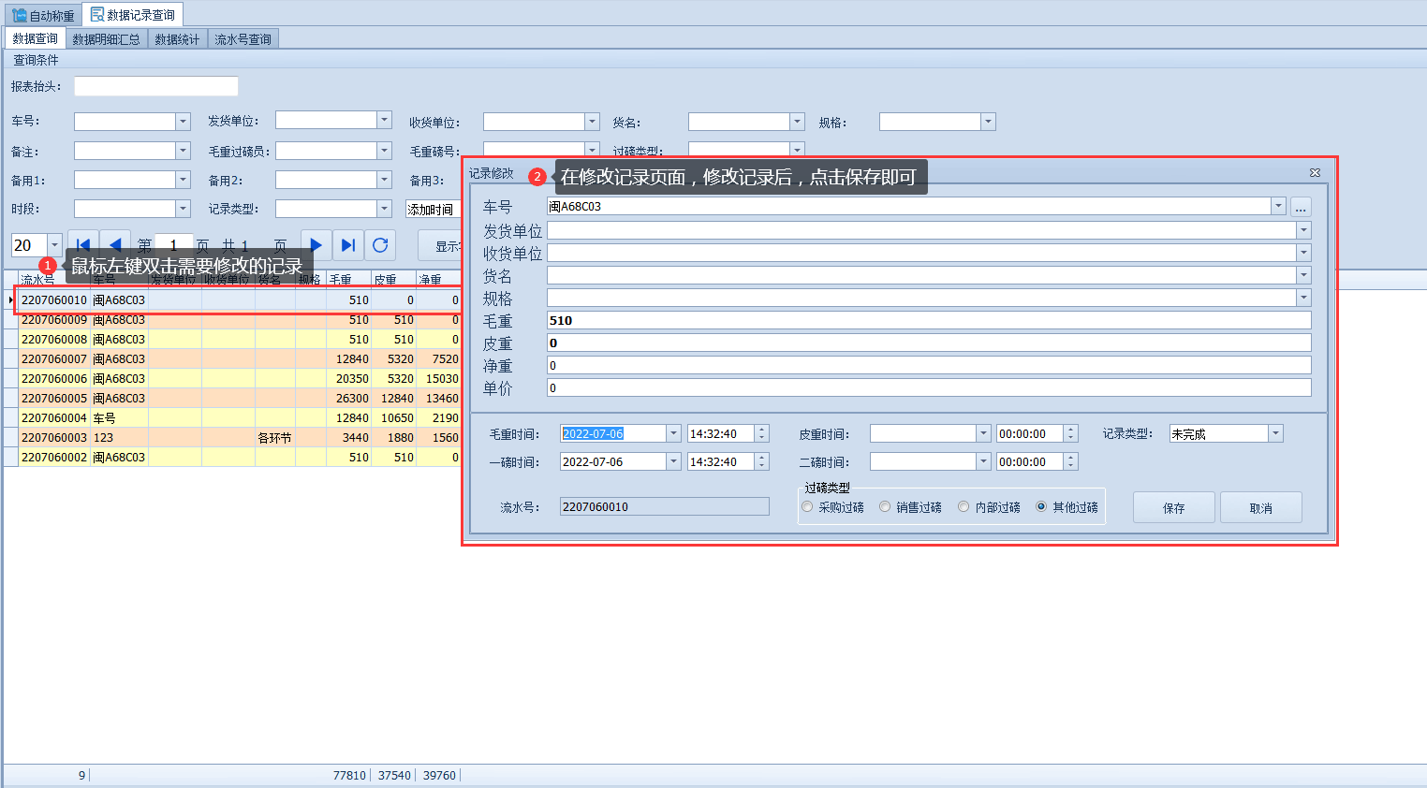Open 数据统计 sub-tab
The width and height of the screenshot is (1427, 788).
(x=177, y=39)
